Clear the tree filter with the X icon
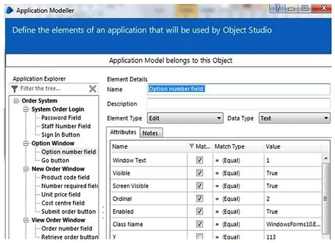Image resolution: width=335 pixels, height=243 pixels. (x=92, y=89)
